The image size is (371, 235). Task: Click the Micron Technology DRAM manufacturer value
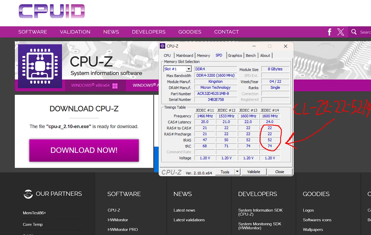216,88
